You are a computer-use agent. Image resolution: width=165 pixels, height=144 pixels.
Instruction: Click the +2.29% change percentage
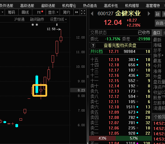click(134, 25)
